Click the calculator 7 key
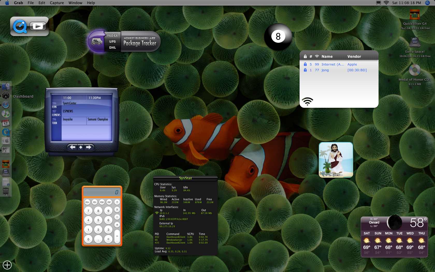Image resolution: width=435 pixels, height=272 pixels. point(88,211)
